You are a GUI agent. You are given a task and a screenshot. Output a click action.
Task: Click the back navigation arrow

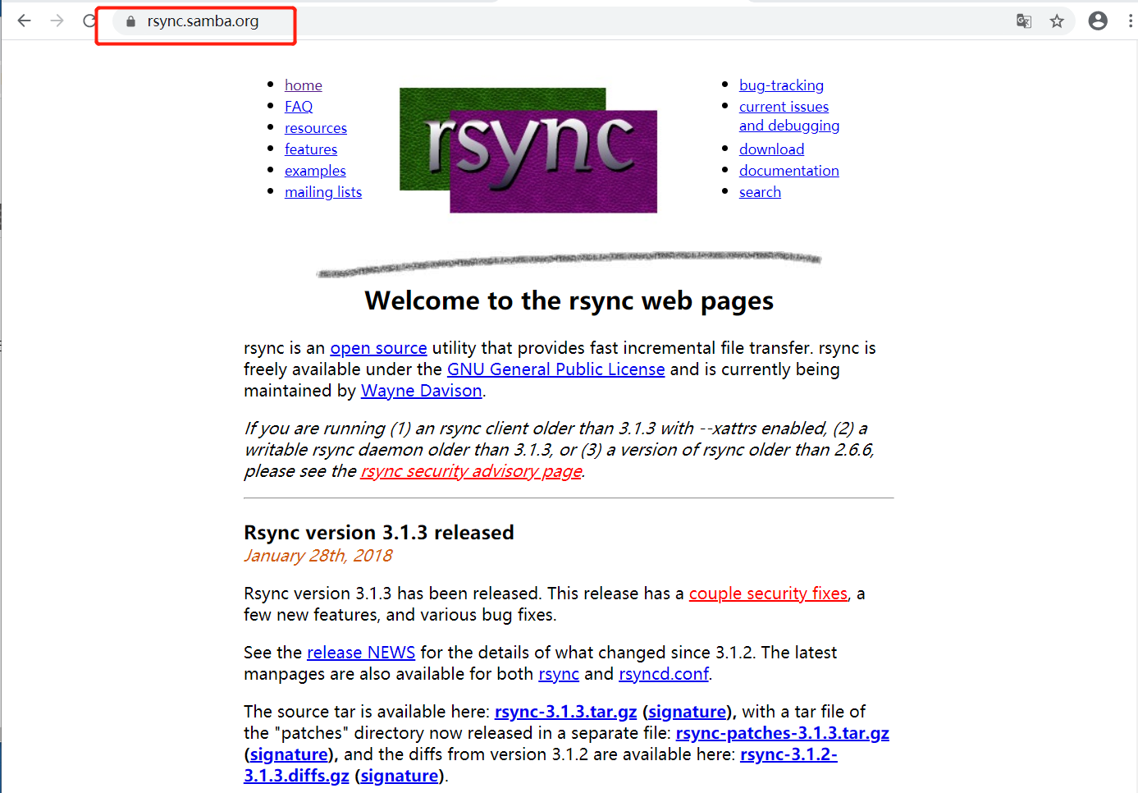click(24, 21)
